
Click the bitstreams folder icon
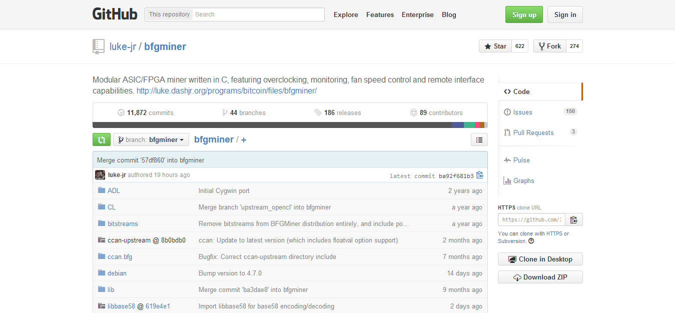pyautogui.click(x=102, y=223)
